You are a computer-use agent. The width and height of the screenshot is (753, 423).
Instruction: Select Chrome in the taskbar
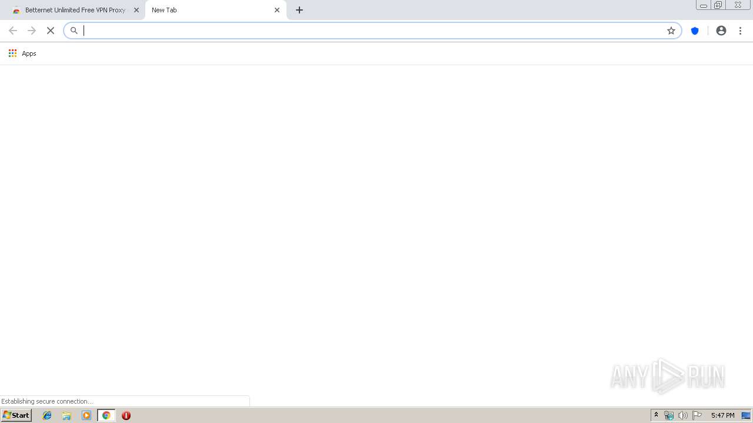click(106, 415)
